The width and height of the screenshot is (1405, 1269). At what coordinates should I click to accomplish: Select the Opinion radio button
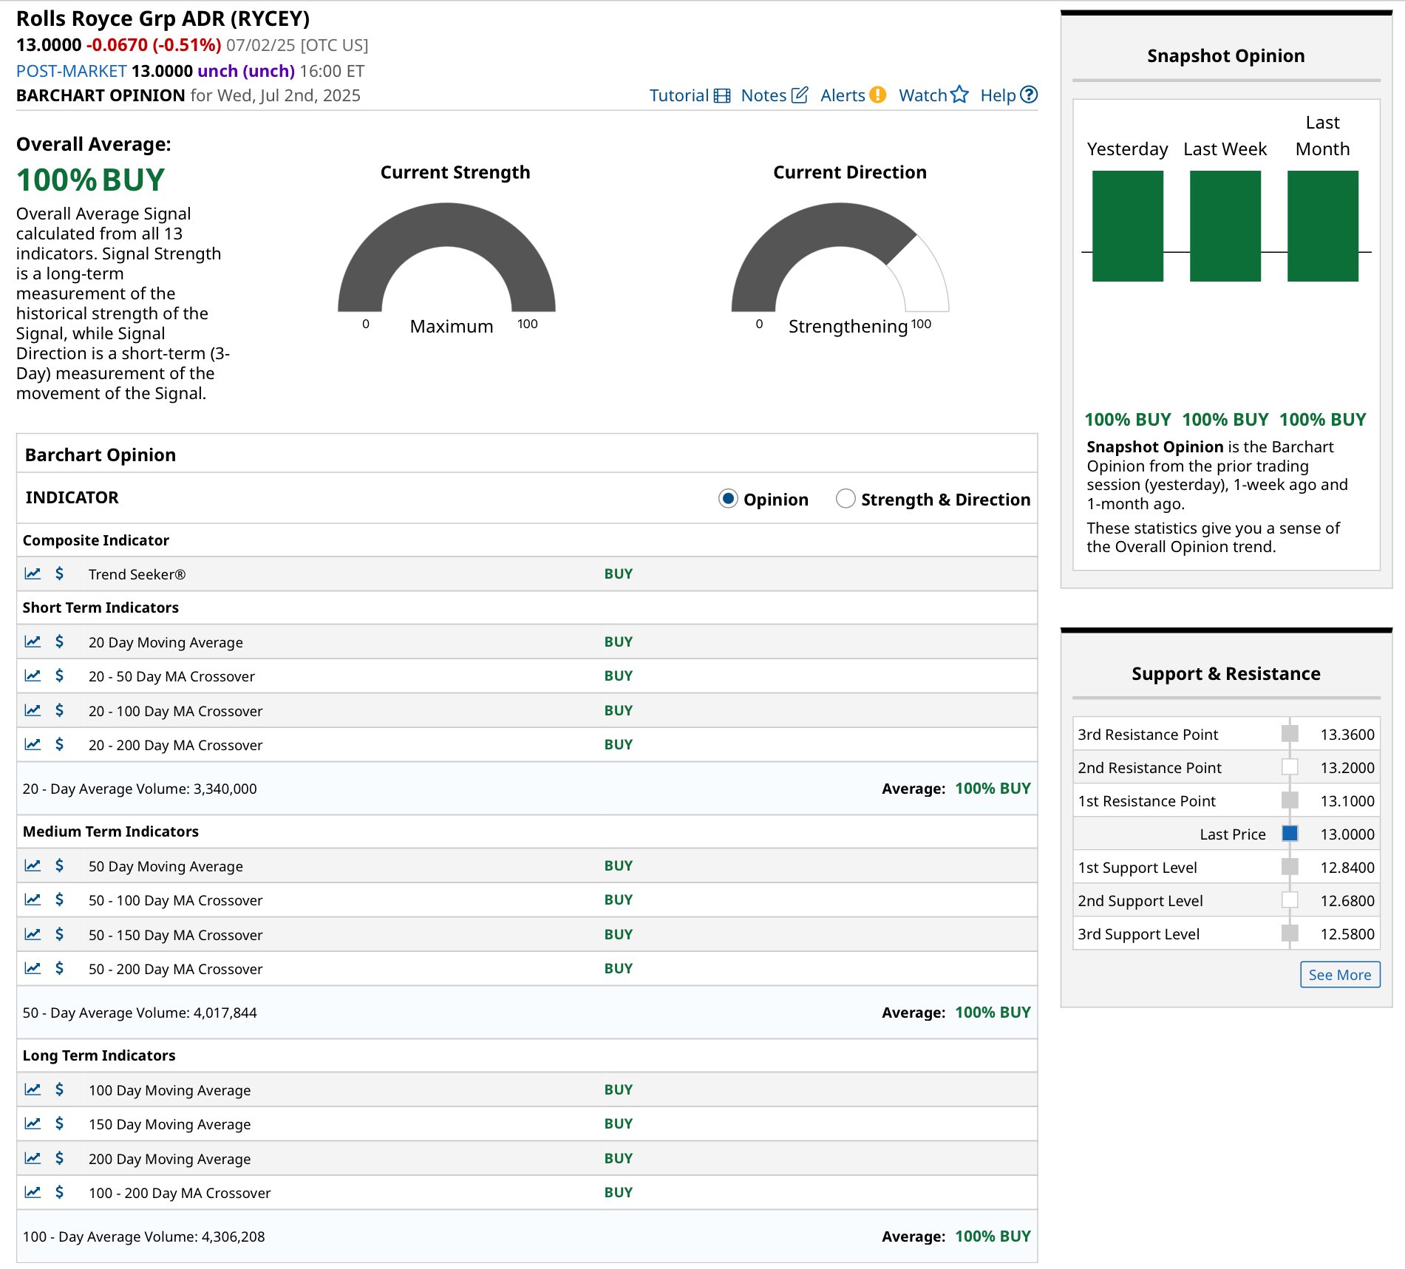click(x=728, y=499)
